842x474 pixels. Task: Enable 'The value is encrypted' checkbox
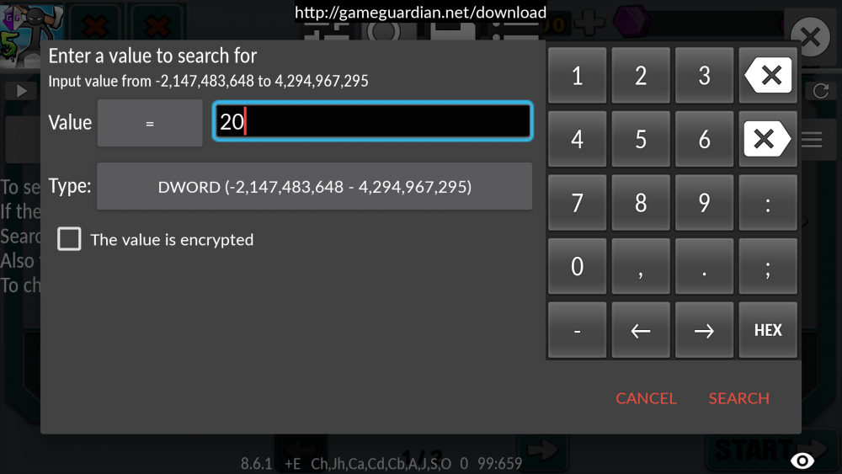[69, 239]
